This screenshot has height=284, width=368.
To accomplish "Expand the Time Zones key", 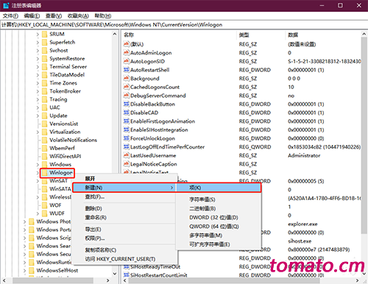I will tap(38, 83).
